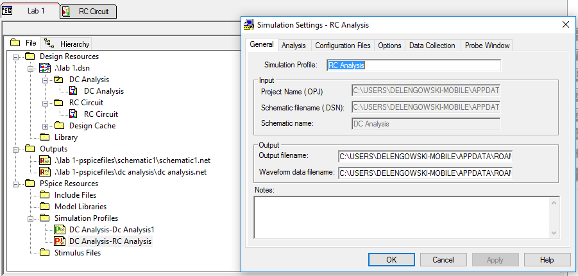Viewport: 578px width, 276px height.
Task: Click the Notes scrollbar down arrow
Action: (x=554, y=233)
